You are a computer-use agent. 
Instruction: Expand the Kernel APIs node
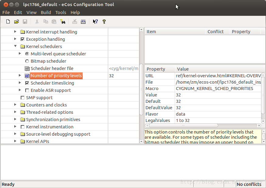click(x=15, y=141)
